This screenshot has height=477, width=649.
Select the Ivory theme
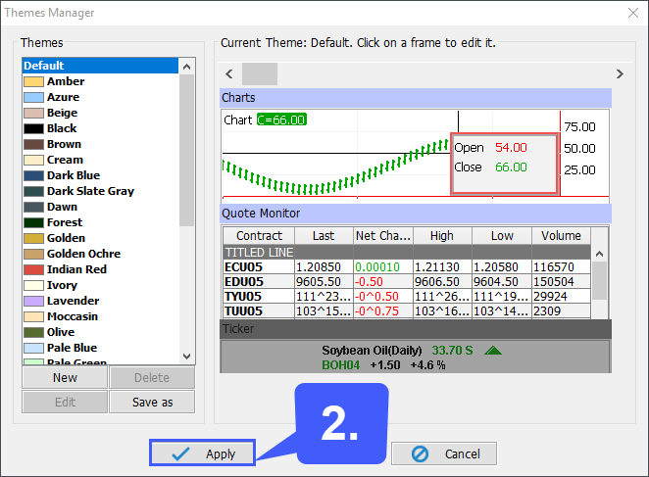(x=100, y=285)
